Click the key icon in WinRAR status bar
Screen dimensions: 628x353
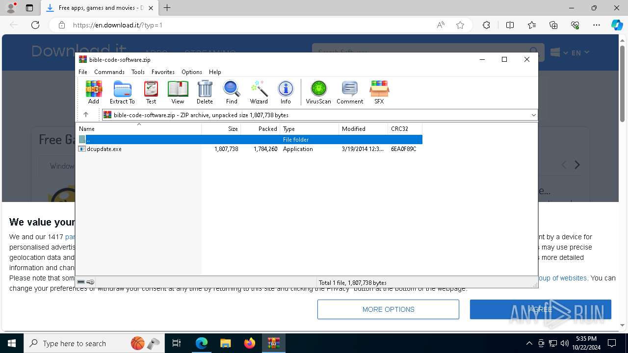point(90,282)
